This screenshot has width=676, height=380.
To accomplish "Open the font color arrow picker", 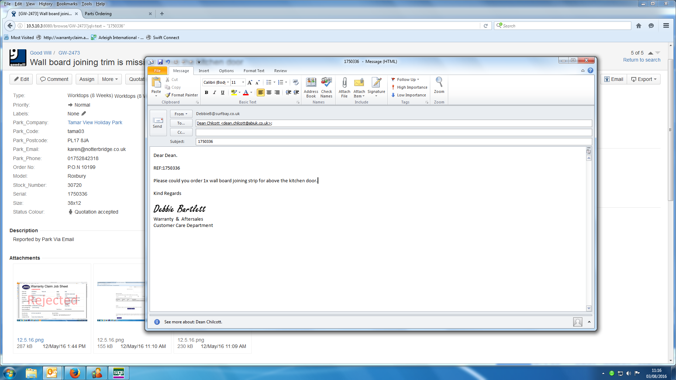I will [251, 93].
